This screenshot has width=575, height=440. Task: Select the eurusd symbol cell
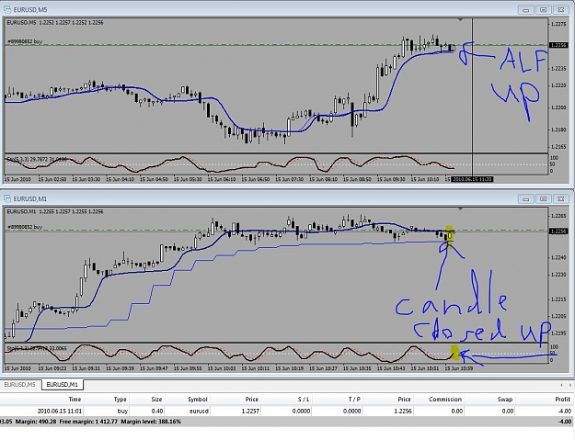pyautogui.click(x=199, y=412)
